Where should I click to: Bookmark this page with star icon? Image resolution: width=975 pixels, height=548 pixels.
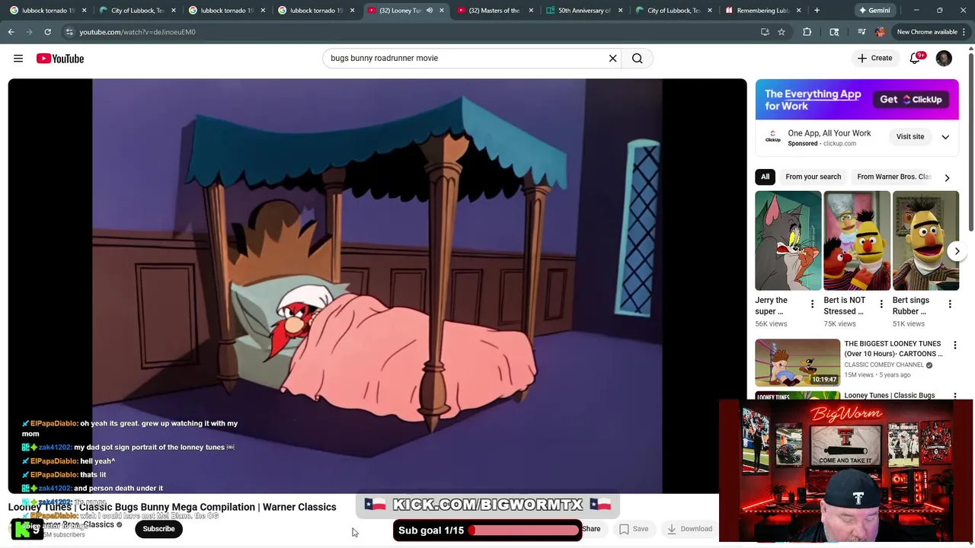pos(782,32)
